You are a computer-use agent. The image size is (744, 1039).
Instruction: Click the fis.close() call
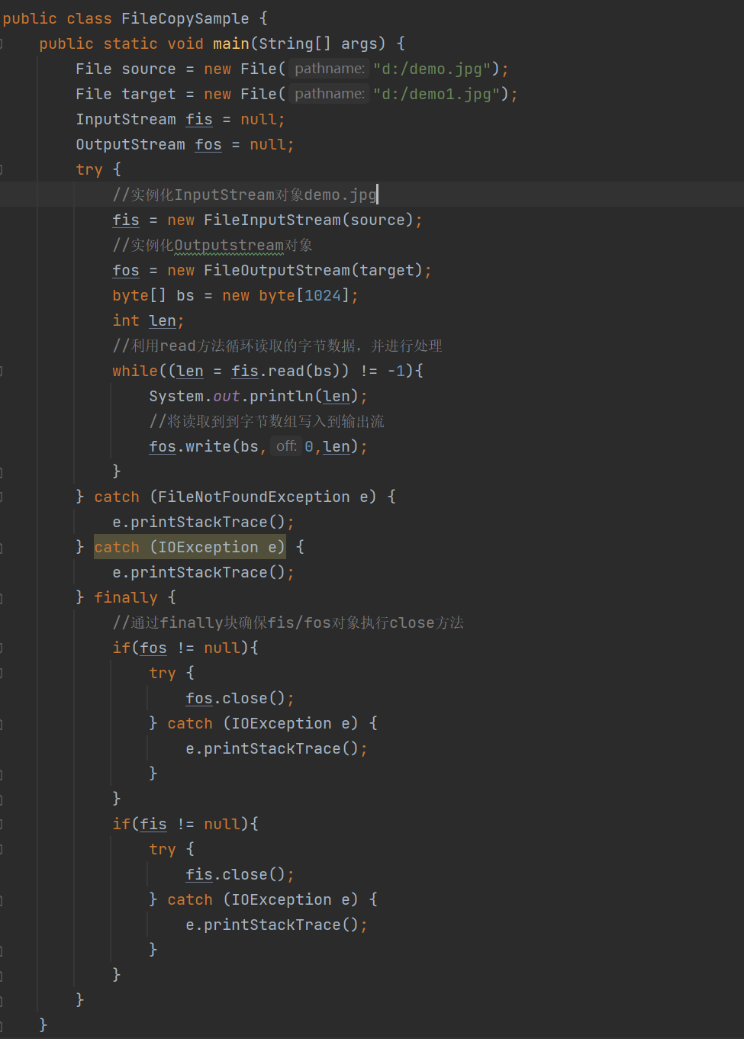point(239,875)
